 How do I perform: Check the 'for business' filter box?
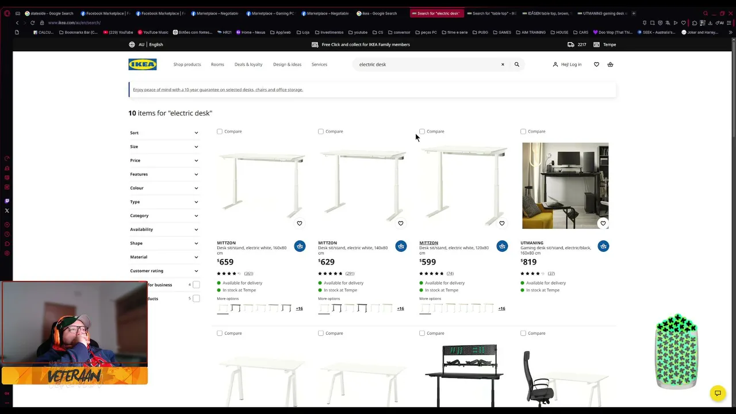tap(196, 285)
